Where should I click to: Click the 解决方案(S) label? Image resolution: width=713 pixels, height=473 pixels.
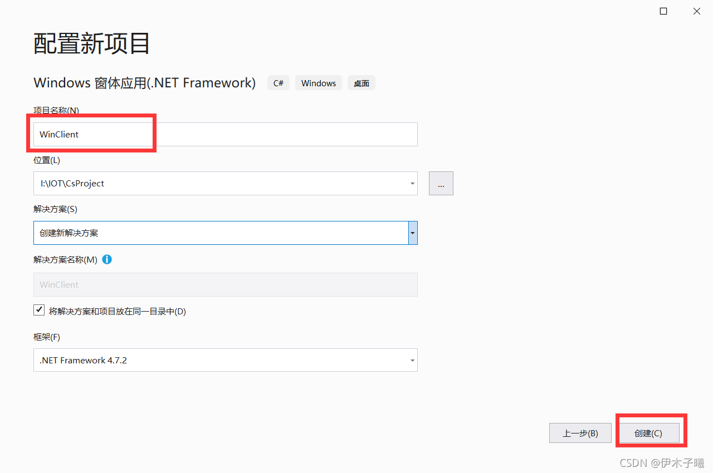[55, 209]
